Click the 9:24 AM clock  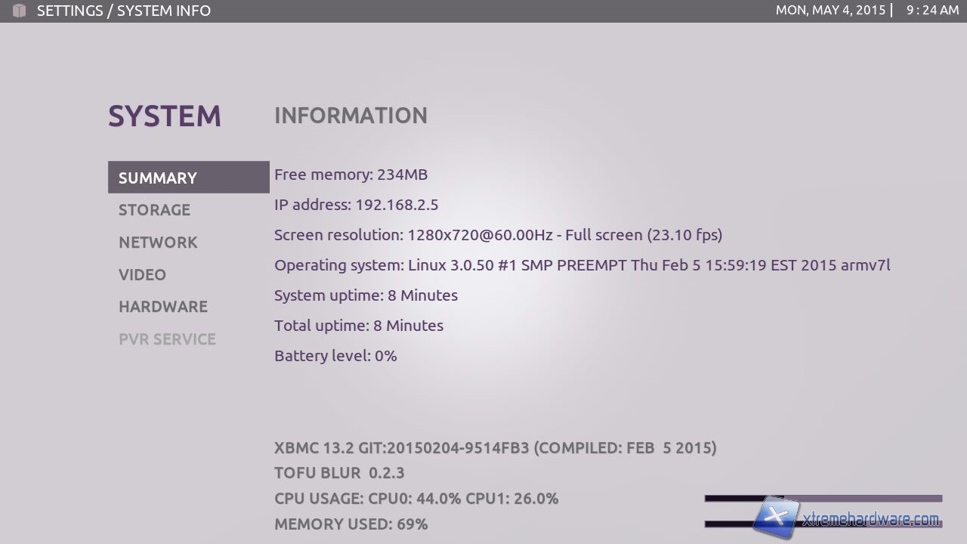(932, 11)
